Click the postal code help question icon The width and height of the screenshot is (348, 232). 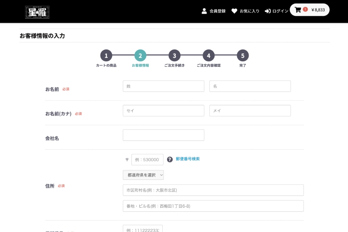point(170,160)
